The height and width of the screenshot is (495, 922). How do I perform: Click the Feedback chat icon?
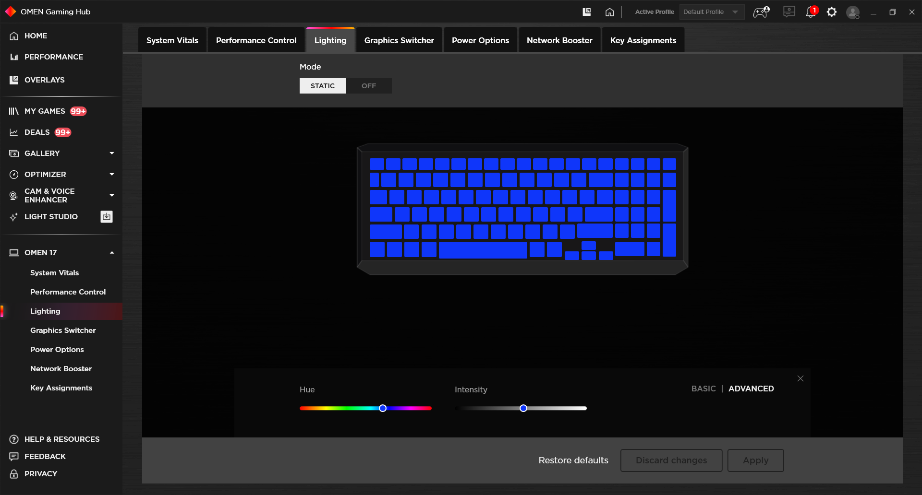[14, 457]
